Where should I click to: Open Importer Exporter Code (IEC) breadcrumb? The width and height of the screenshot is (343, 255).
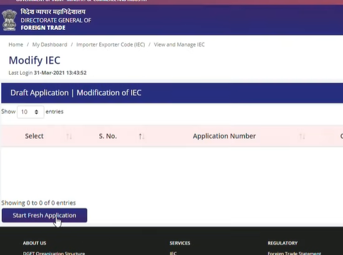tap(110, 45)
